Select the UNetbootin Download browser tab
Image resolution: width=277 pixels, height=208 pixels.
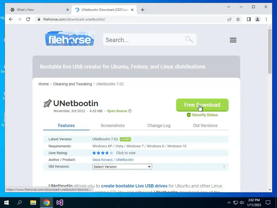[104, 10]
